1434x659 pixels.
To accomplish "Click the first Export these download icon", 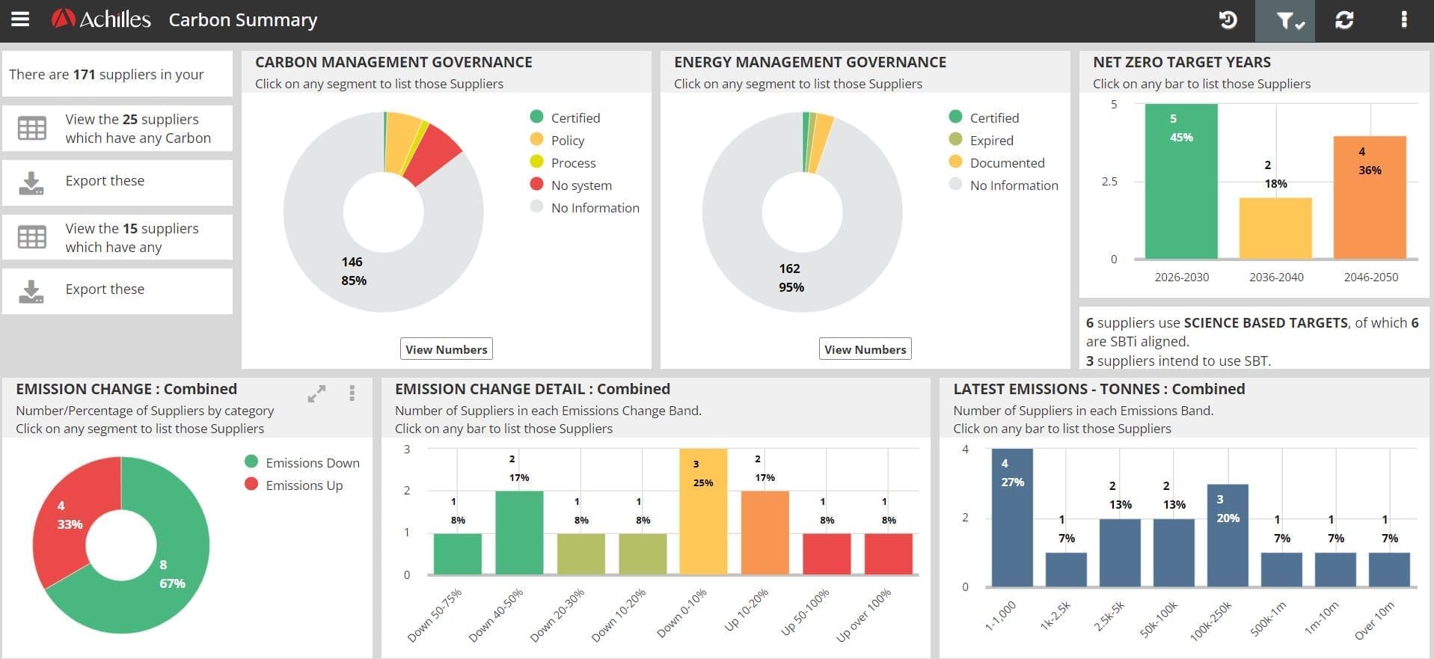I will [31, 183].
